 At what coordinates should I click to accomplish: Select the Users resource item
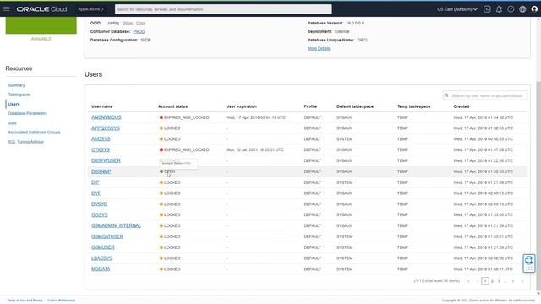point(14,104)
